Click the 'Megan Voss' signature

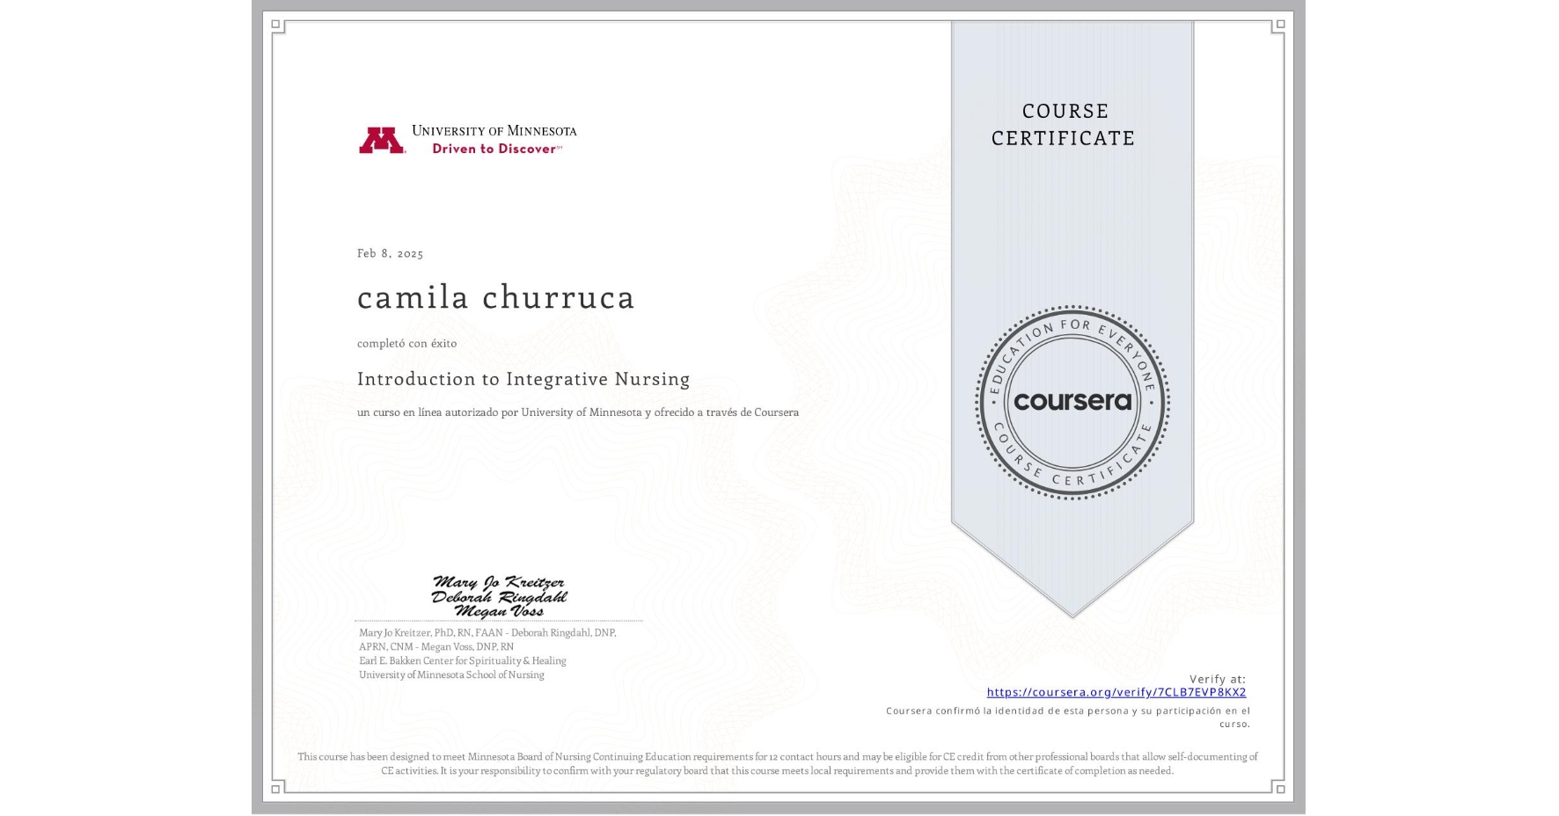click(x=499, y=611)
